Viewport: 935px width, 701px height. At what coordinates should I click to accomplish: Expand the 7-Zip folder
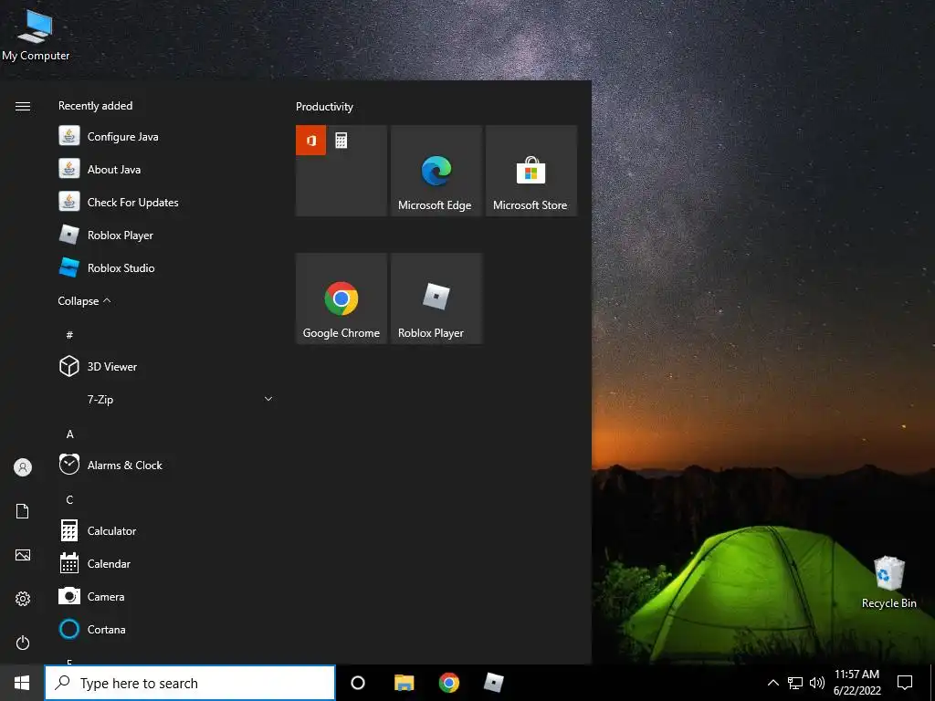tap(164, 399)
